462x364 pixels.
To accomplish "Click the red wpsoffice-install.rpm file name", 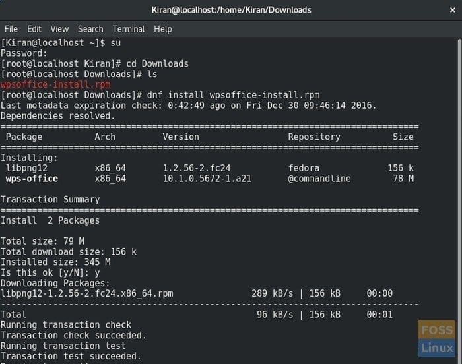I will pyautogui.click(x=55, y=85).
